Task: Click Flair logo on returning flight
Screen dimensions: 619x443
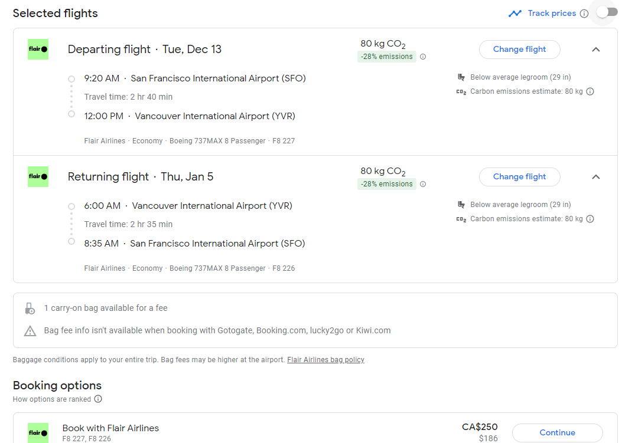Action: pos(38,176)
